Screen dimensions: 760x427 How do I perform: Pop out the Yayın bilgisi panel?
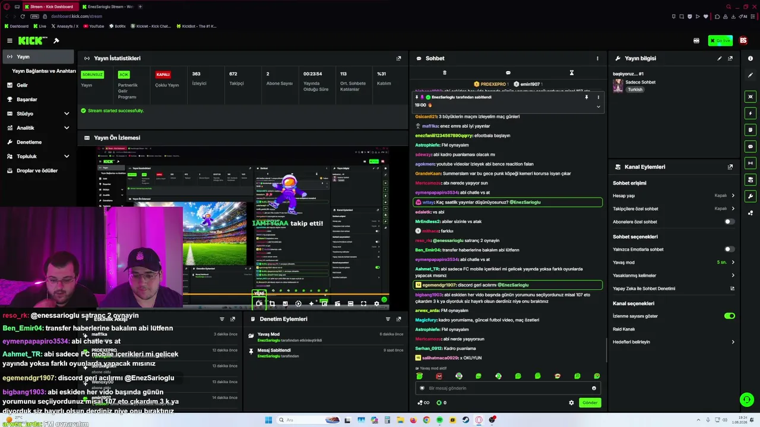pyautogui.click(x=730, y=58)
